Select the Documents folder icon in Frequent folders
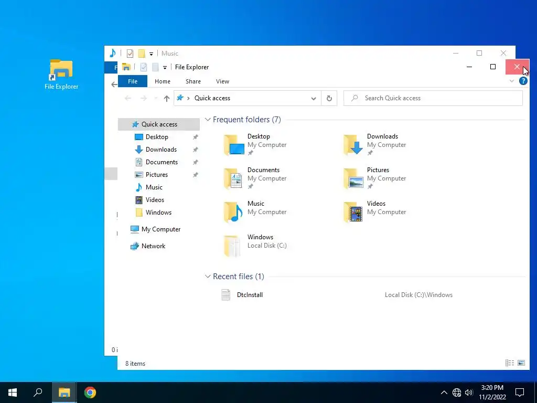The image size is (537, 403). click(233, 178)
